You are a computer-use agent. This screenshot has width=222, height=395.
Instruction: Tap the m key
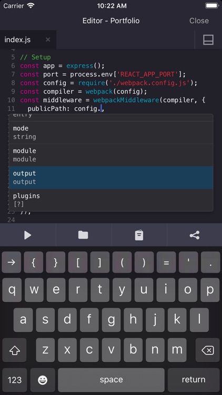pyautogui.click(x=177, y=350)
